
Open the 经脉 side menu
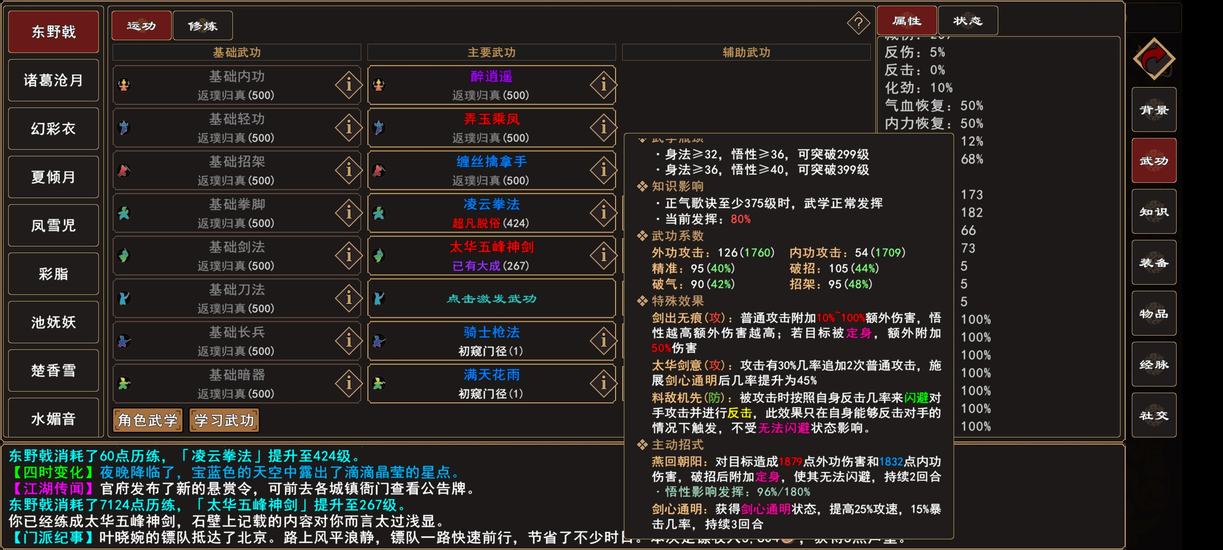pyautogui.click(x=1154, y=364)
